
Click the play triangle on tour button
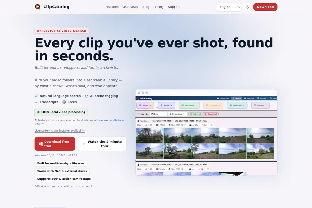(84, 144)
